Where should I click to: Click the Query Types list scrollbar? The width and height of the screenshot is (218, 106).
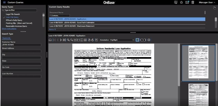(x=44, y=20)
